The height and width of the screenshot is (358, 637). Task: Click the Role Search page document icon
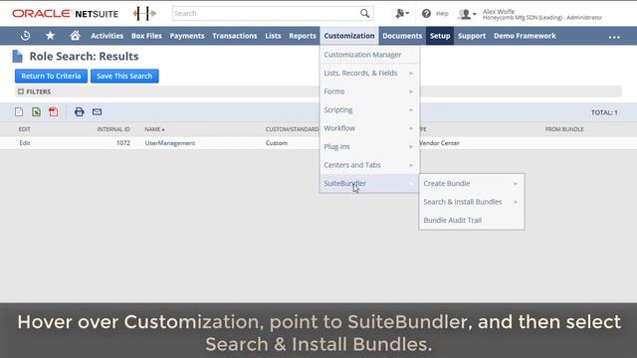click(x=18, y=57)
